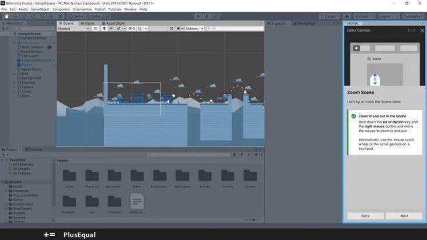Toggle the Gizmos button
Viewport: 427px width, 240px height.
click(191, 29)
